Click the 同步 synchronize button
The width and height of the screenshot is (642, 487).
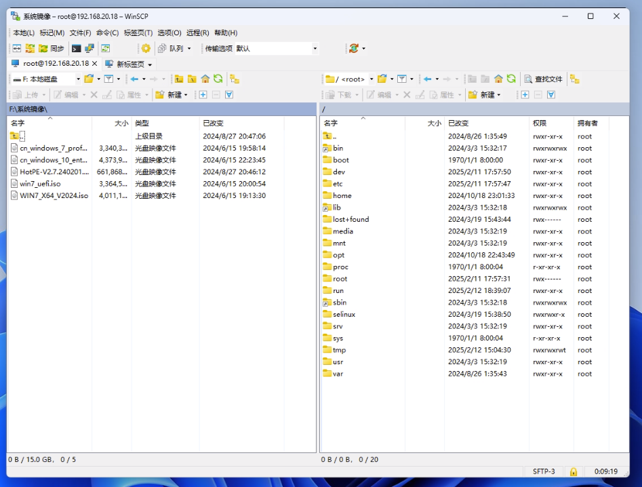(x=52, y=48)
